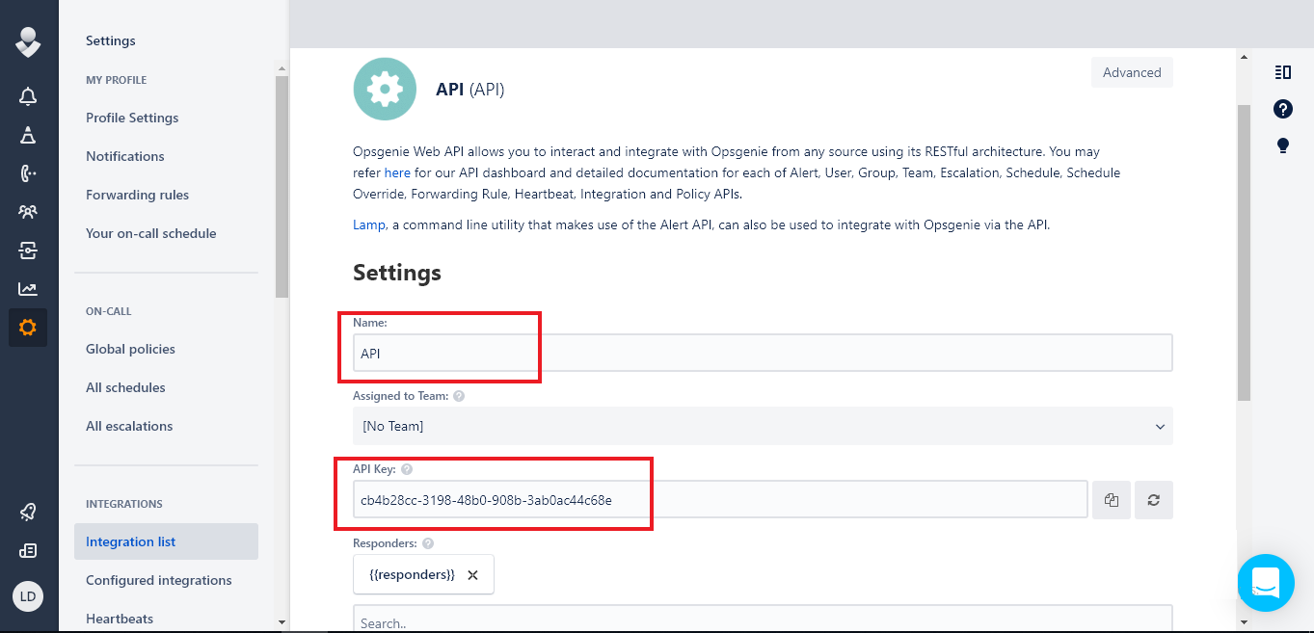Open Alerts bell icon in left rail

pyautogui.click(x=28, y=96)
